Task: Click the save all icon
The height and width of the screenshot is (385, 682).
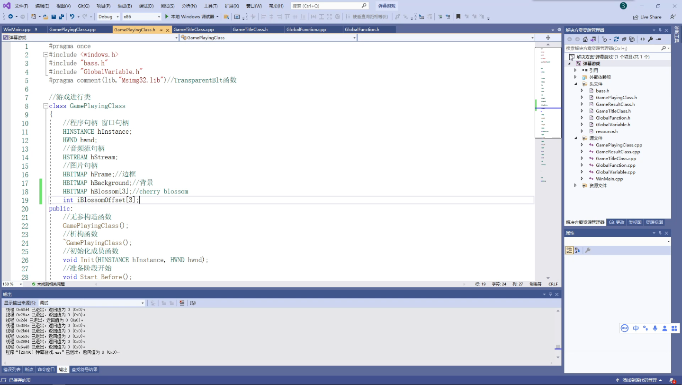Action: pyautogui.click(x=61, y=17)
